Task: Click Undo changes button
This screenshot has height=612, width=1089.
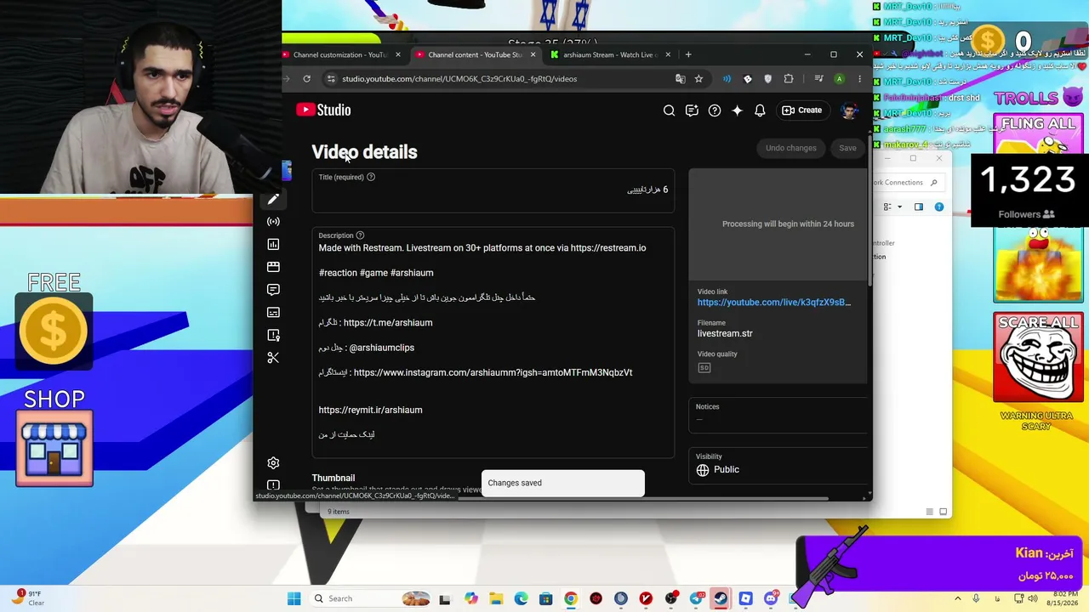Action: [790, 148]
